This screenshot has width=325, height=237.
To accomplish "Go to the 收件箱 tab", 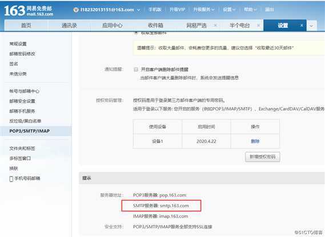I will [x=155, y=26].
